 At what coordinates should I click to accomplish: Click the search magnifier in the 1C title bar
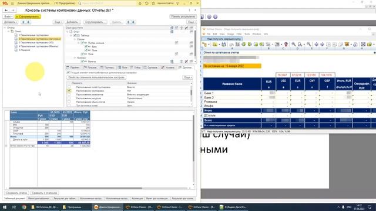[x=80, y=3]
